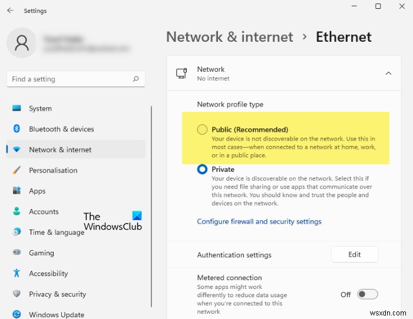The image size is (413, 319).
Task: Open Configure firewall and security settings link
Action: tap(259, 221)
